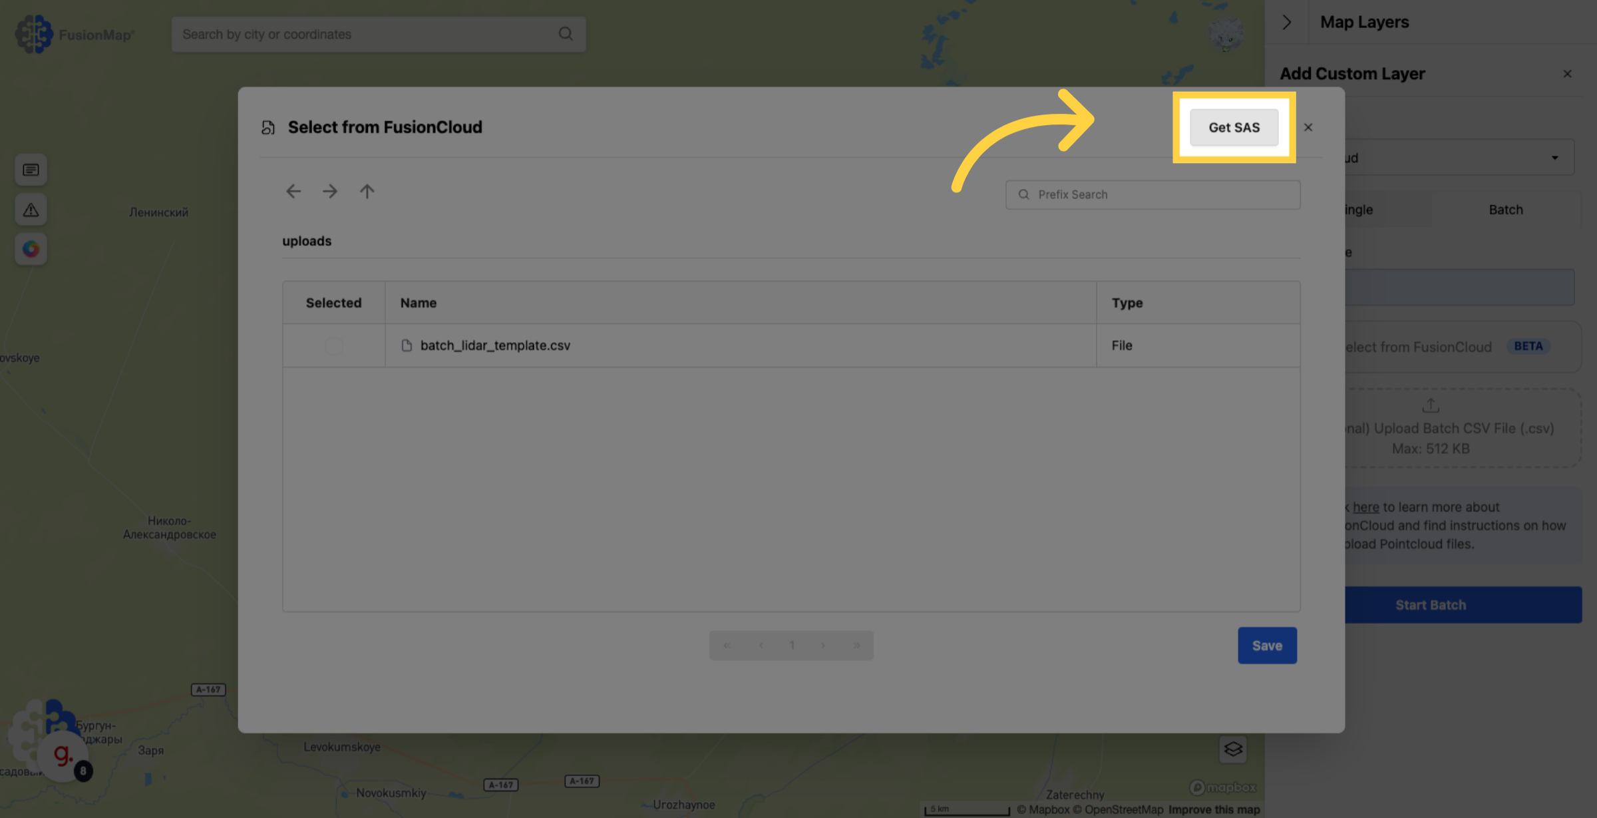Navigate forward with the right arrow

coord(330,192)
